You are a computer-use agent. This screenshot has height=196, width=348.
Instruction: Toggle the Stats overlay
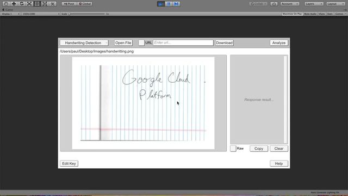[330, 14]
